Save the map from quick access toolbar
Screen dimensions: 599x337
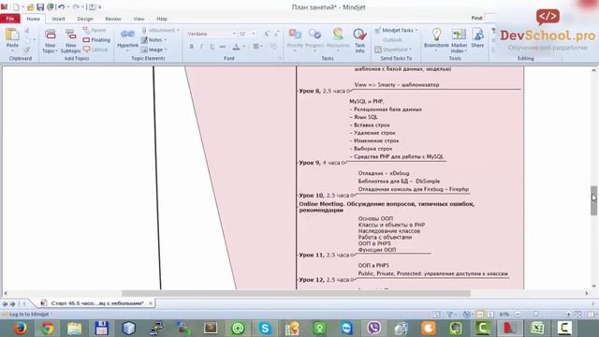(40, 7)
